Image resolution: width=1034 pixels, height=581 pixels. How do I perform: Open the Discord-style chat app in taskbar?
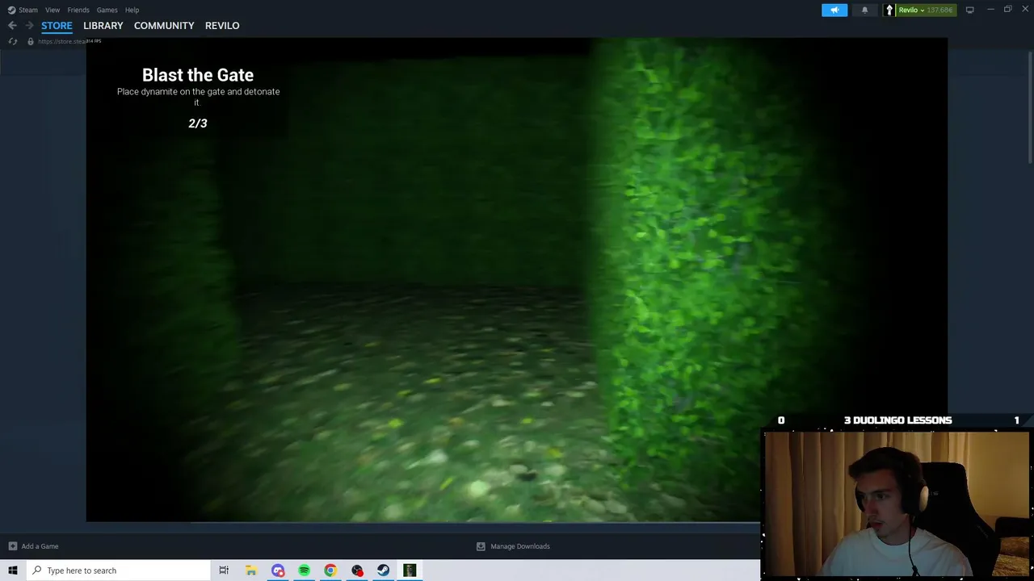278,571
